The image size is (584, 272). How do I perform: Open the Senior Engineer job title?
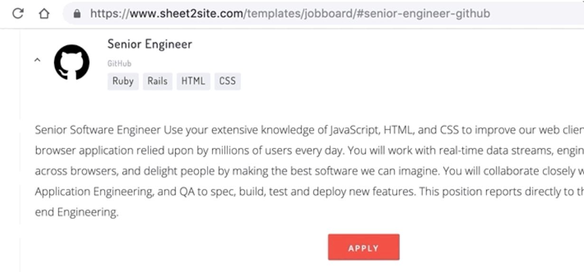click(x=150, y=44)
